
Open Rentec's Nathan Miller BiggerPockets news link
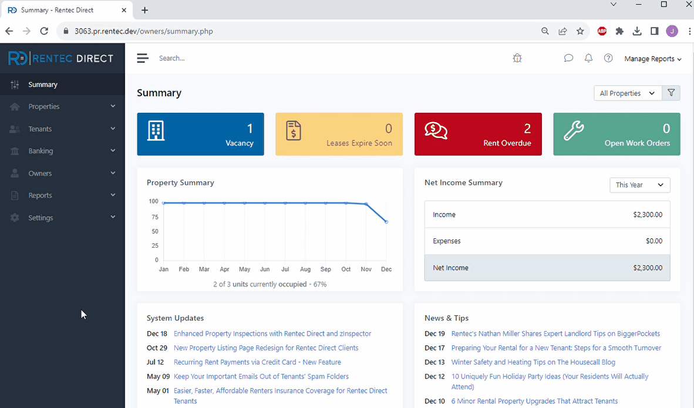pos(555,333)
